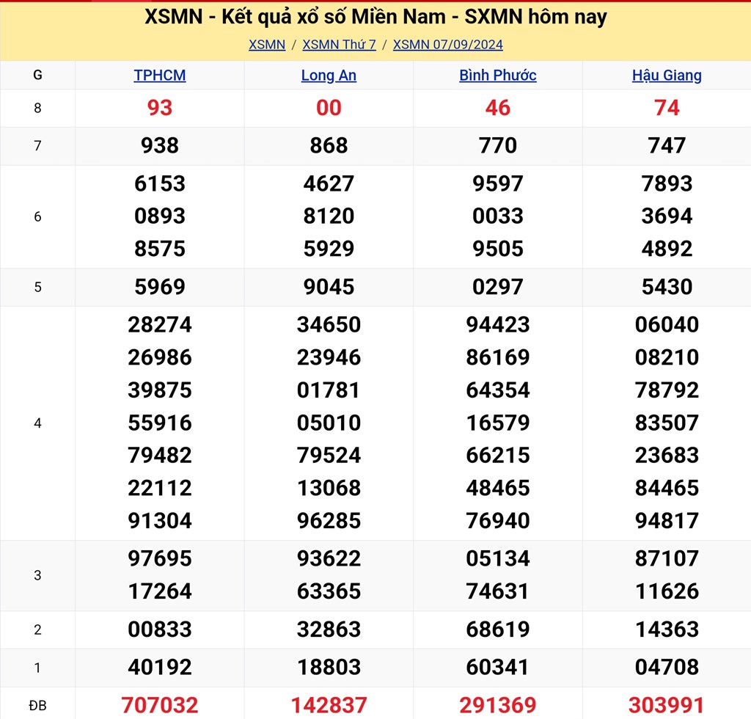
Task: Open the Bình Phước province link
Action: (498, 76)
